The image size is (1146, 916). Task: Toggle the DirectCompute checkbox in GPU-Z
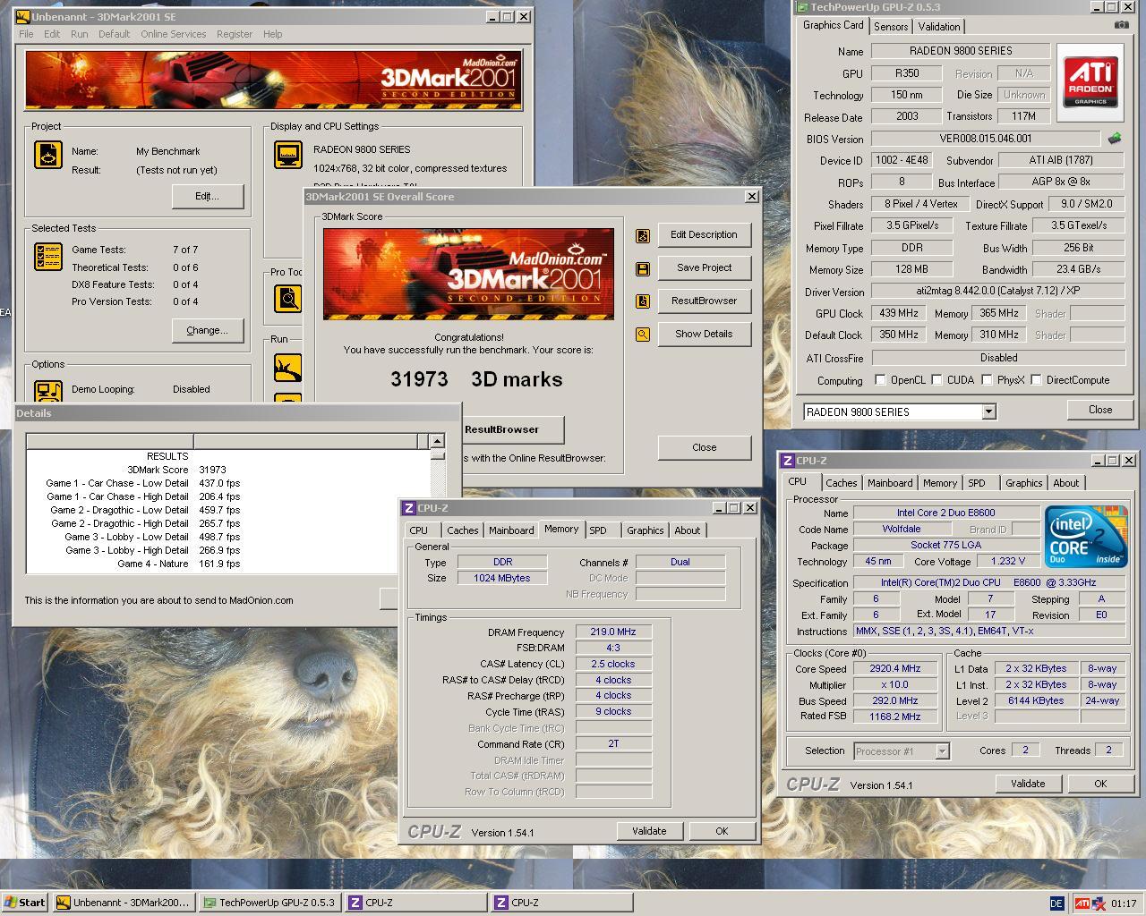(1036, 379)
